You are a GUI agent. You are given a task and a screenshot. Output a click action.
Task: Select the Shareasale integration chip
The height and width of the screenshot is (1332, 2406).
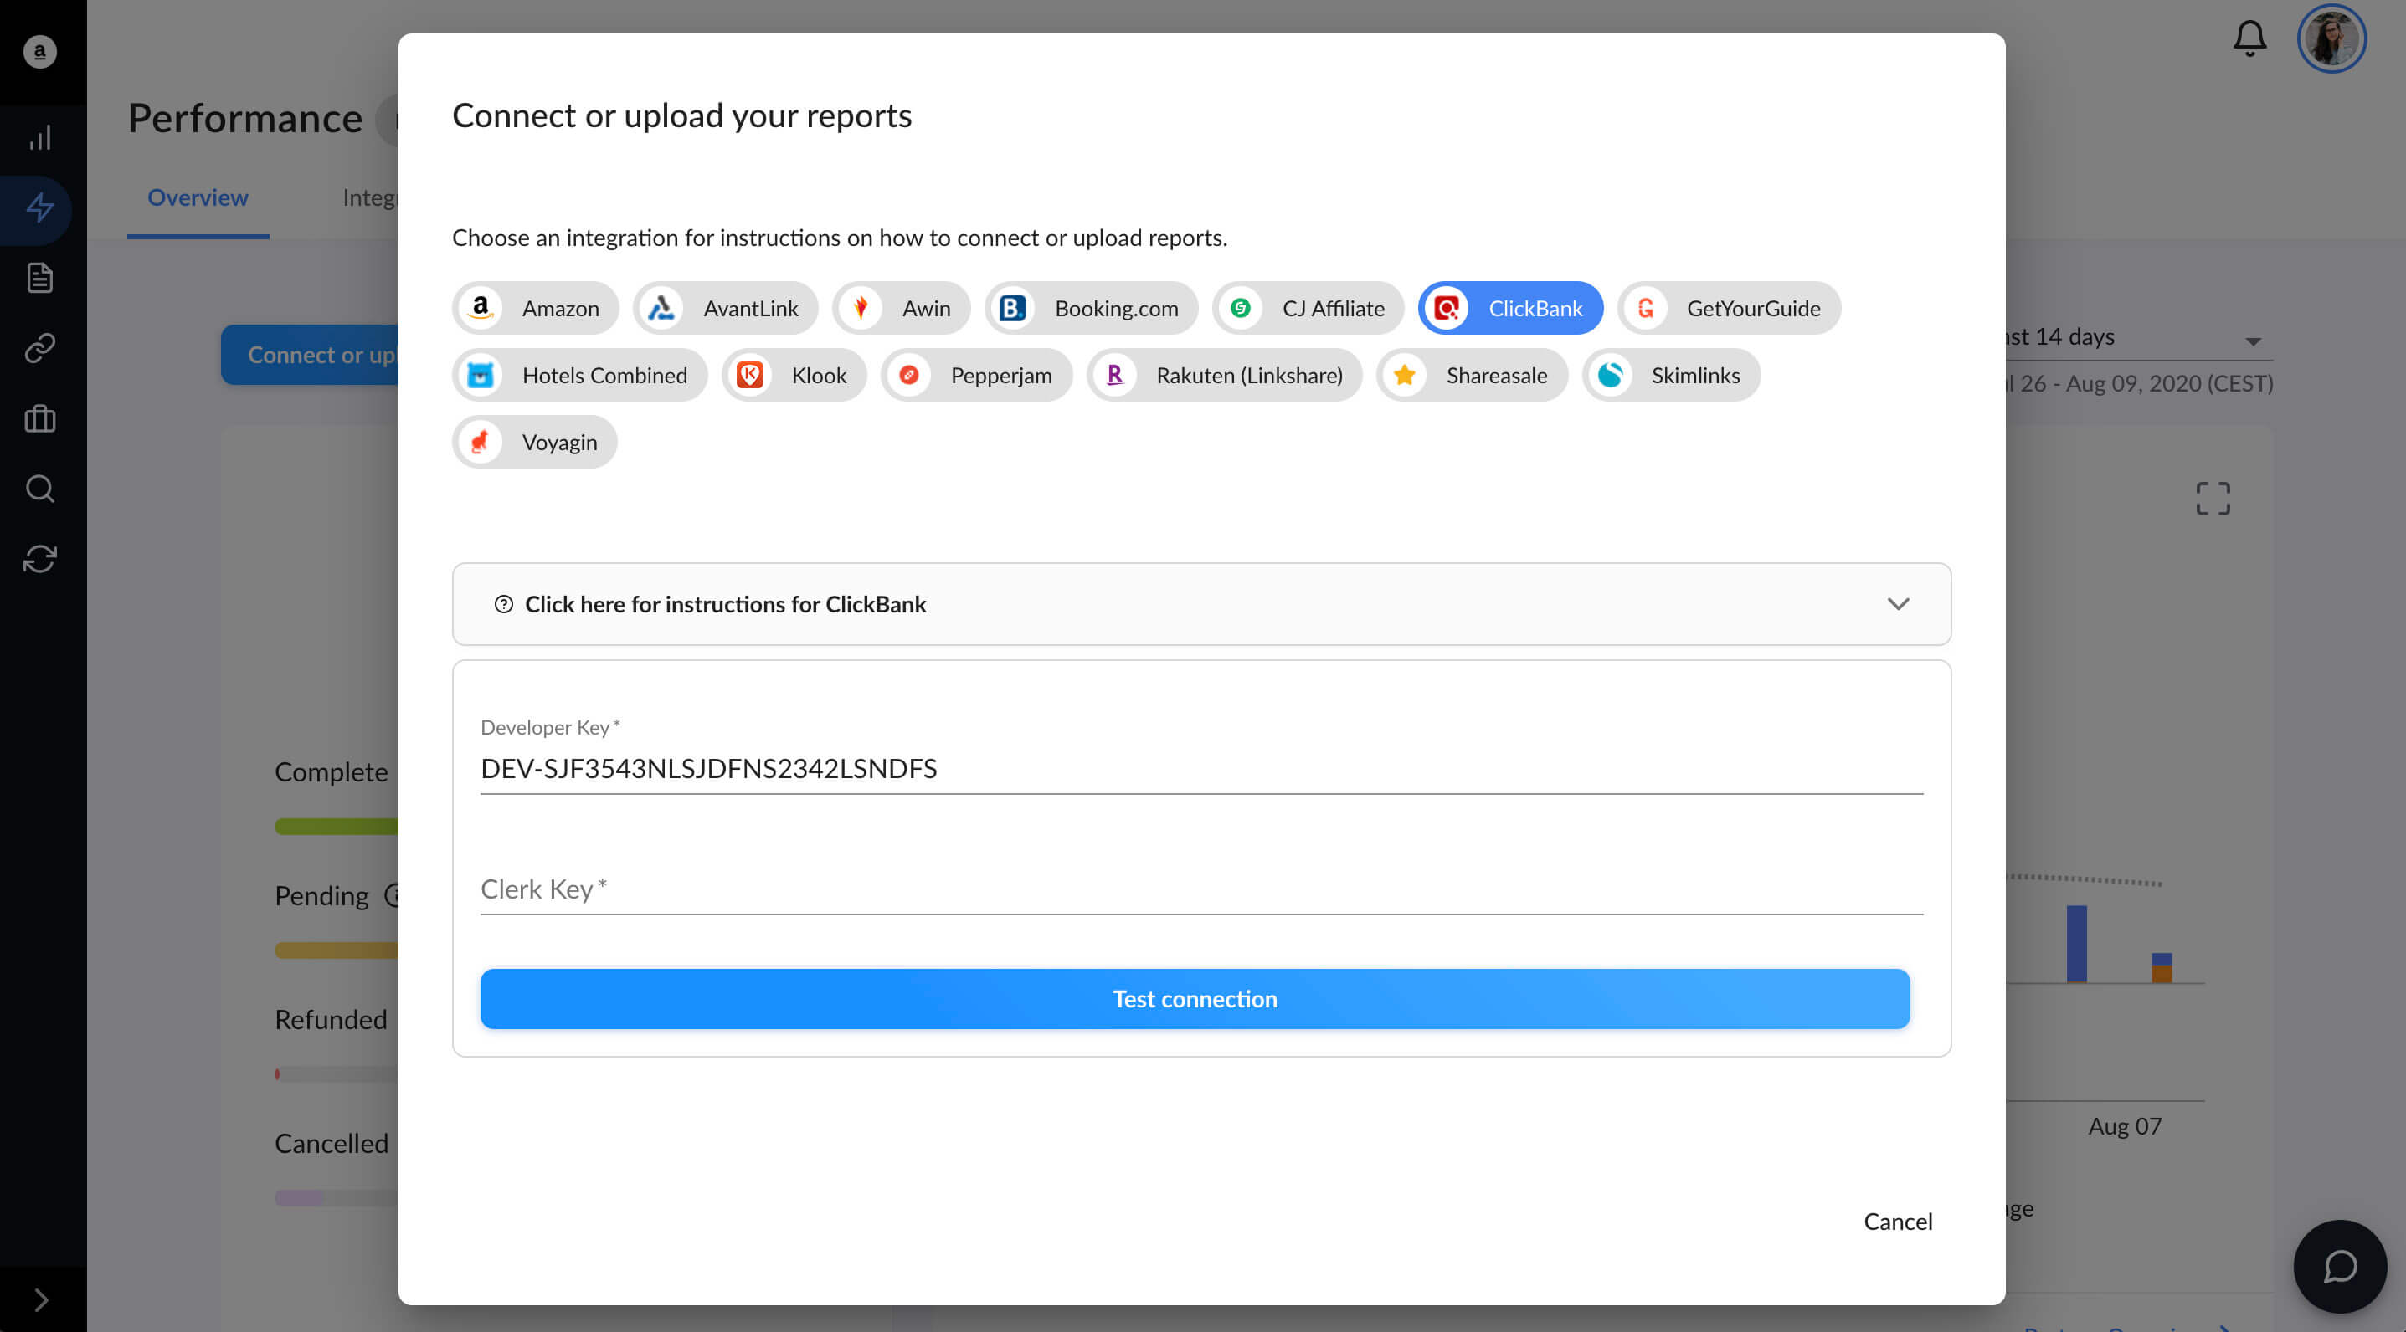coord(1472,375)
